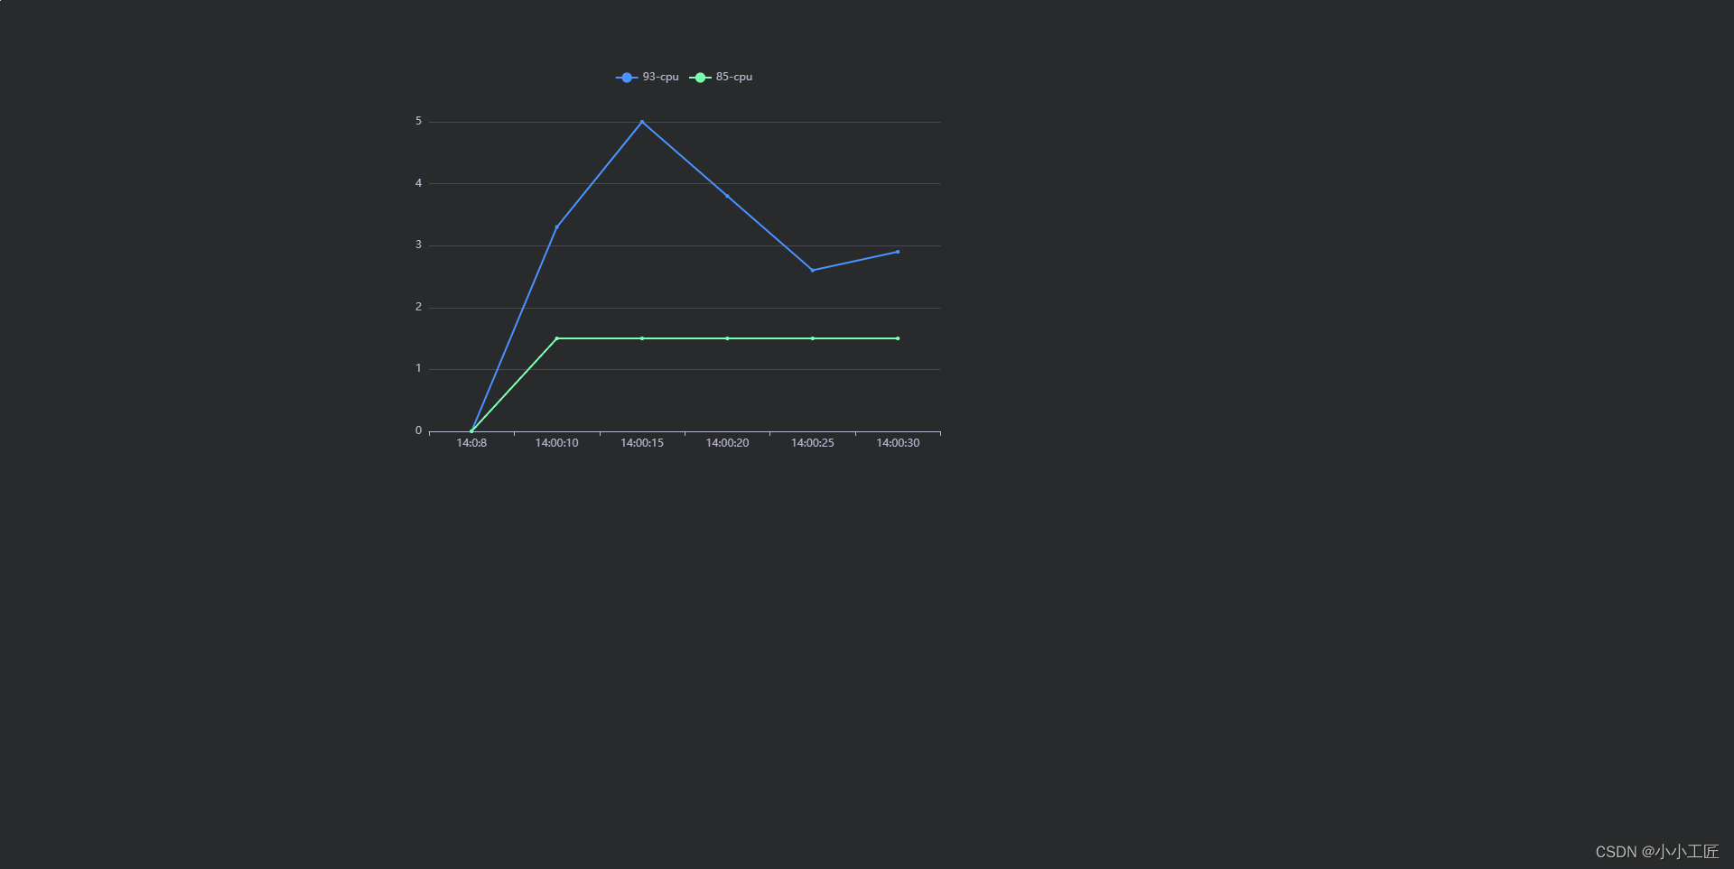Click the 93-cpu data point at 14:00:30

898,252
